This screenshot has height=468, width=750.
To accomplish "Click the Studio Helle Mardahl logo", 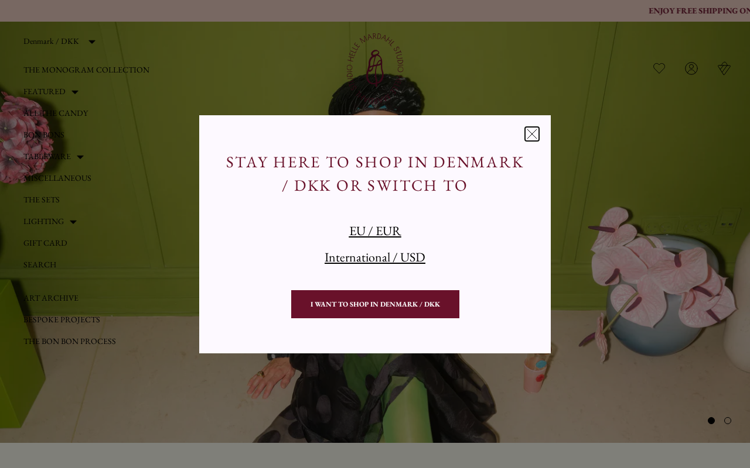I will point(375,67).
